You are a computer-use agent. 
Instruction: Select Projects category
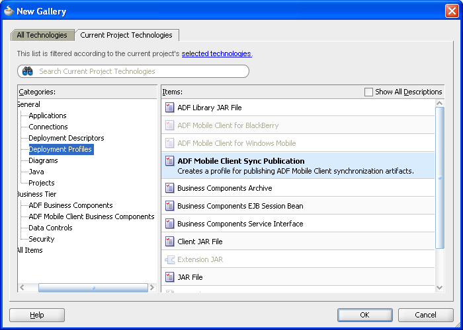(42, 183)
